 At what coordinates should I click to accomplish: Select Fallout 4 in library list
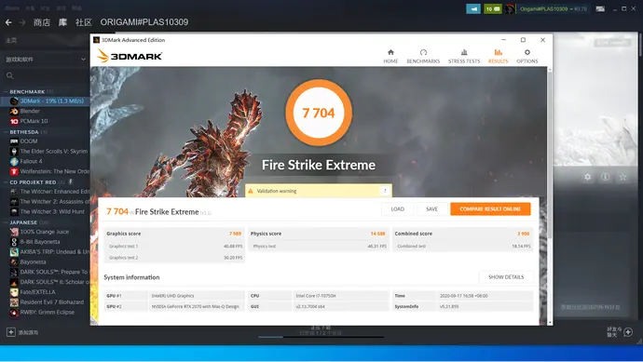click(x=45, y=161)
